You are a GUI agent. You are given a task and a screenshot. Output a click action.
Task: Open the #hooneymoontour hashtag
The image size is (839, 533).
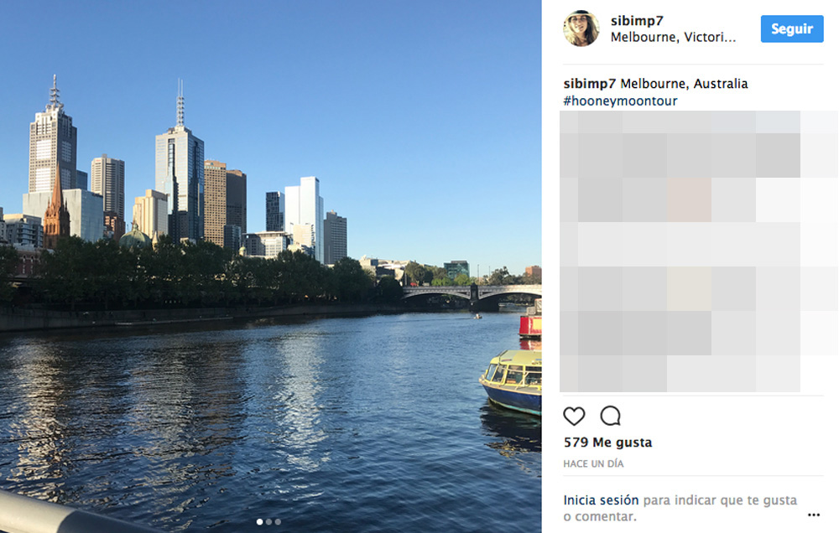click(620, 101)
